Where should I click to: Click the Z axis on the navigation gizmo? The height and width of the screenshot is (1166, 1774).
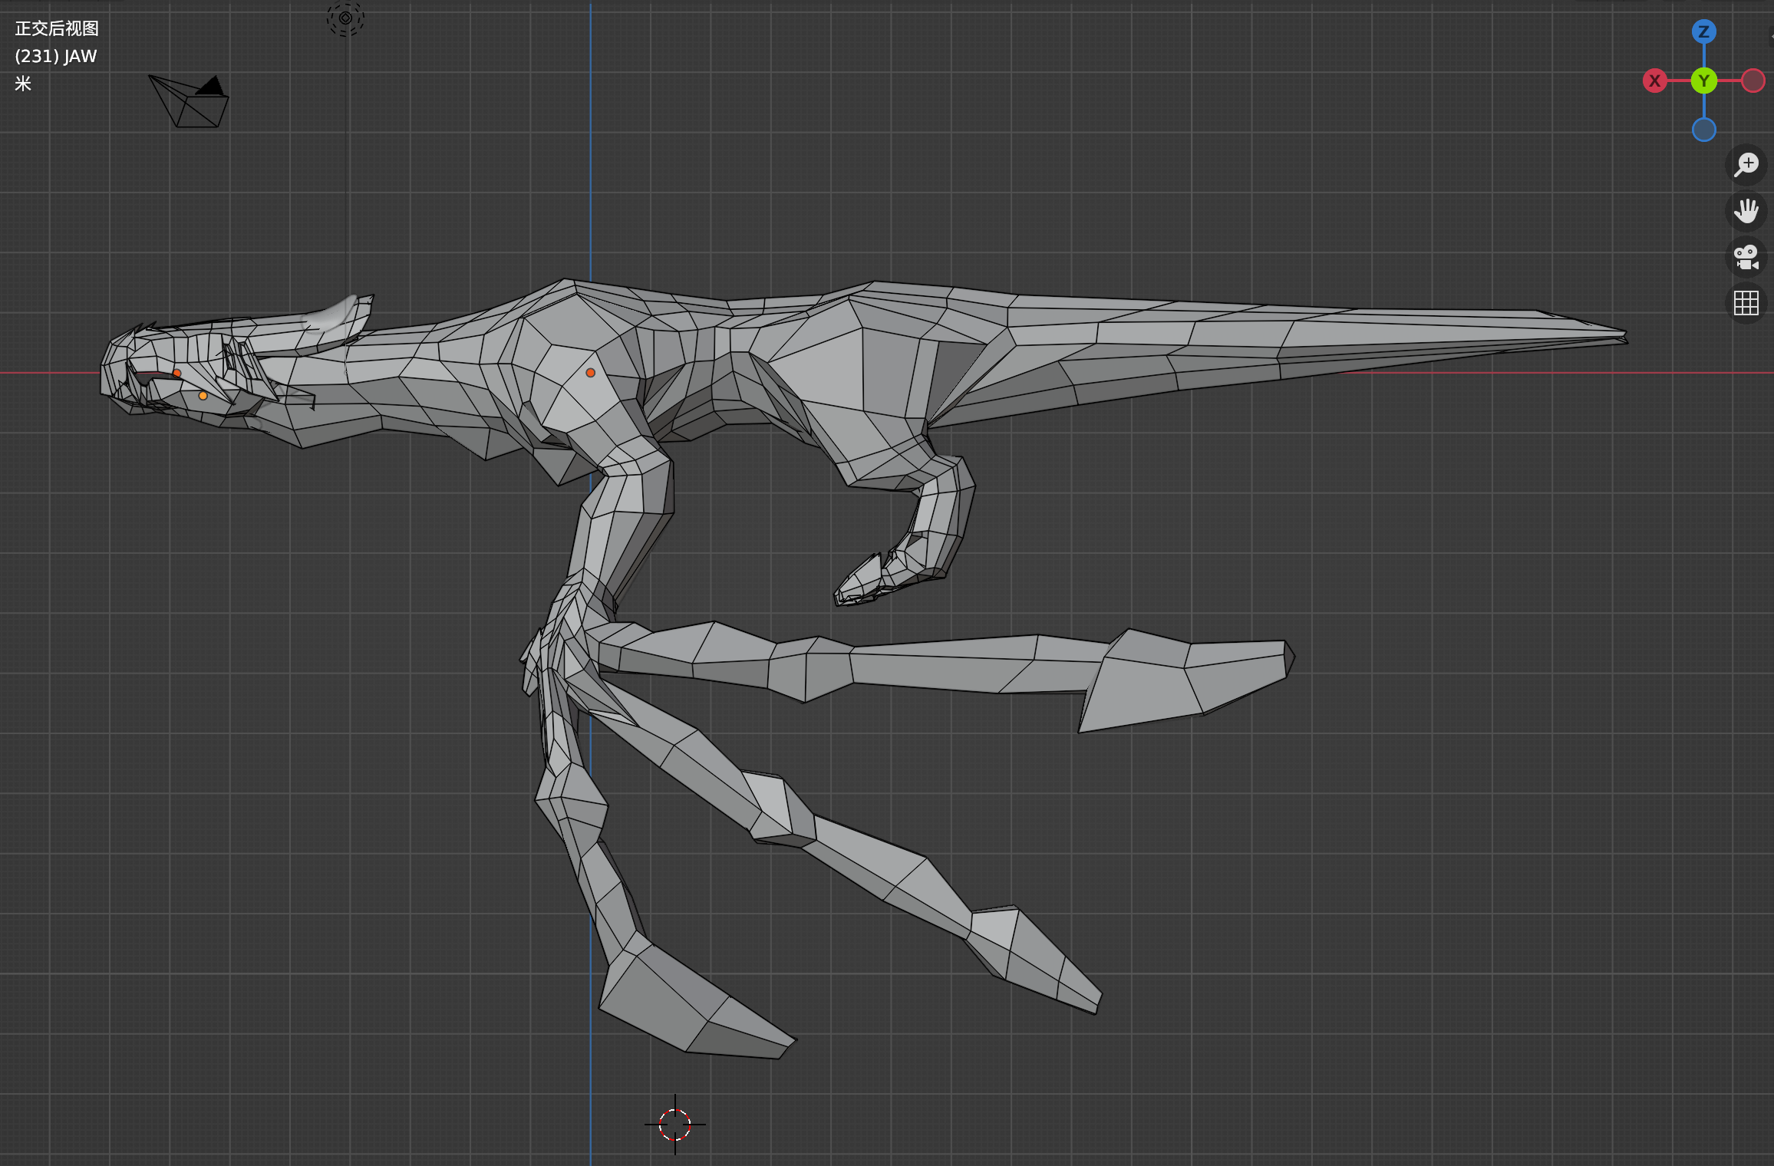(1703, 32)
